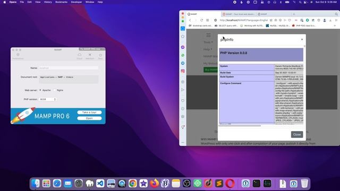Viewport: 340px width, 191px height.
Task: Open the Developer menu in the menu bar
Action: [76, 2]
